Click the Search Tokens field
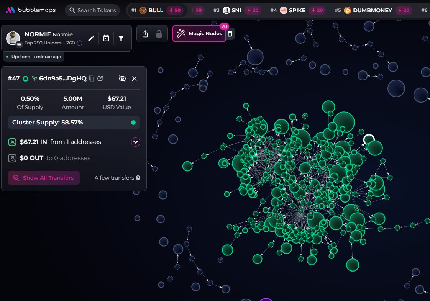 pyautogui.click(x=92, y=10)
